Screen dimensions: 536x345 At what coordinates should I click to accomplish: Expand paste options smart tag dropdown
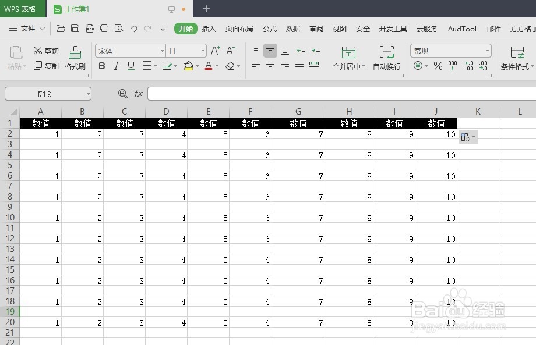click(x=474, y=137)
